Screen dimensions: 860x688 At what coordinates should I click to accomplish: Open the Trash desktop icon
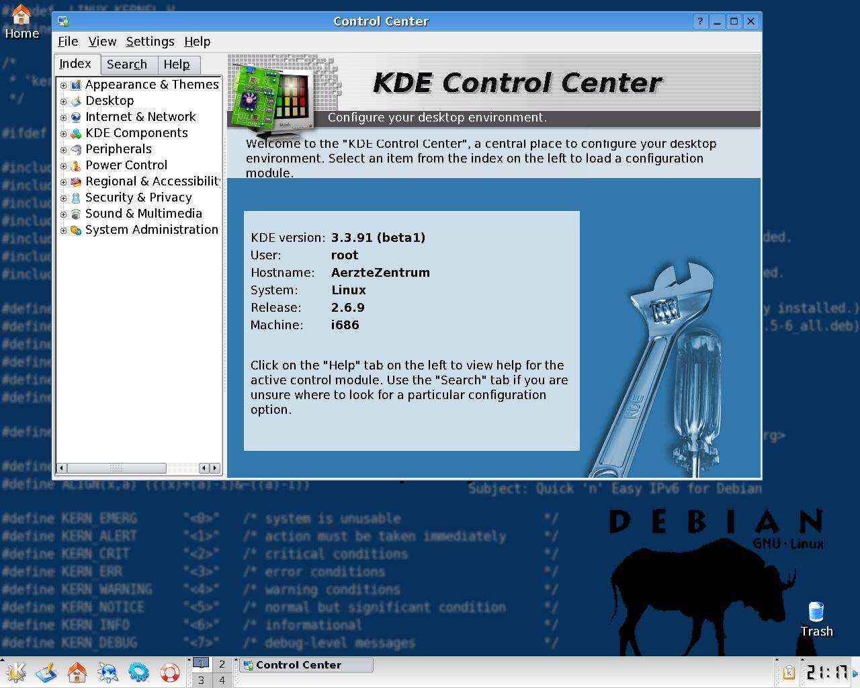(x=816, y=619)
